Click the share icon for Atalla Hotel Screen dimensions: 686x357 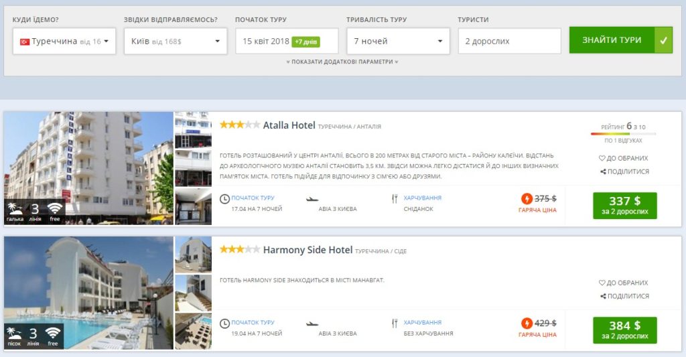point(603,171)
